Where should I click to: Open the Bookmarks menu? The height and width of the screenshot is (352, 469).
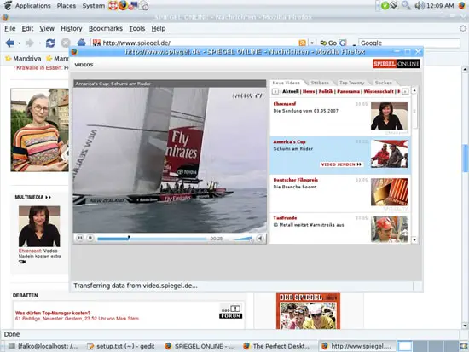tap(106, 28)
